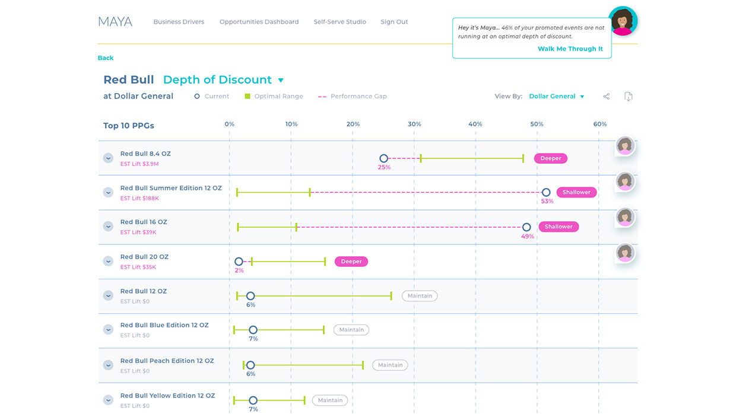Click Walk Me Through It
Viewport: 736px width, 414px height.
tap(570, 49)
